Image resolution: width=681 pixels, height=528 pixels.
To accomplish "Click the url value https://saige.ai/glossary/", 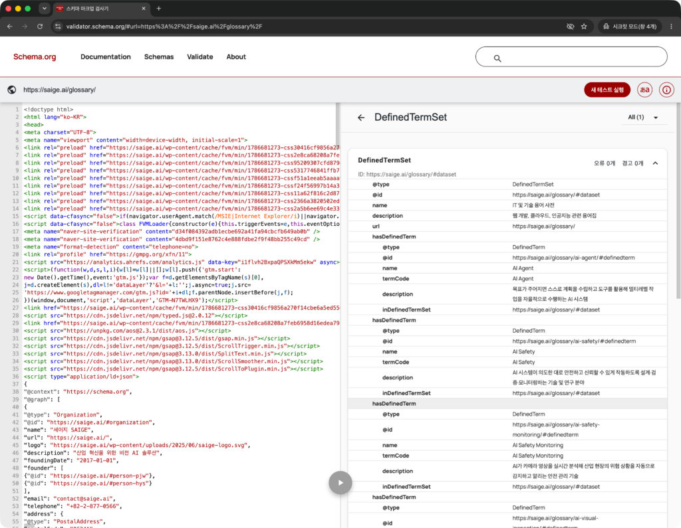I will (543, 226).
